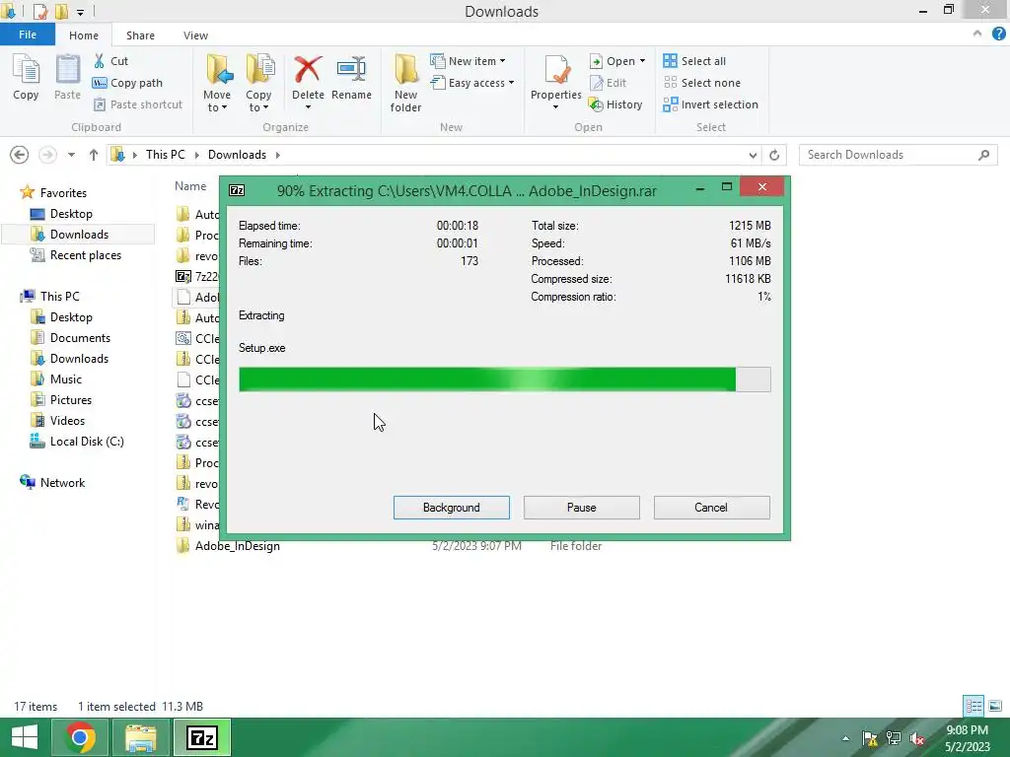The height and width of the screenshot is (757, 1010).
Task: Click the Name column header
Action: coord(190,186)
